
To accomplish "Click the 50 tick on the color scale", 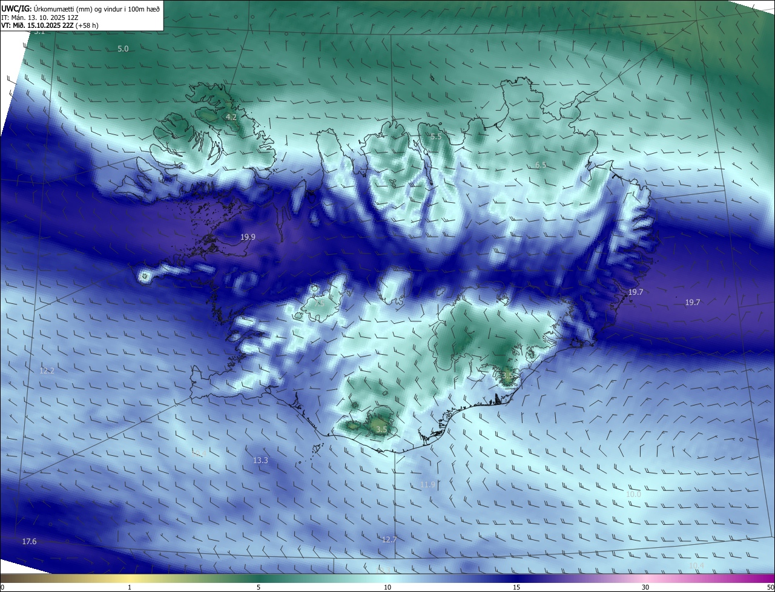I will point(770,587).
